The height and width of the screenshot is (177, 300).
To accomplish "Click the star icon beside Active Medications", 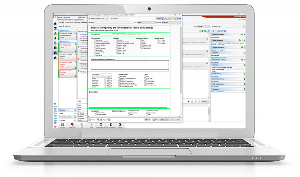I will 242,40.
